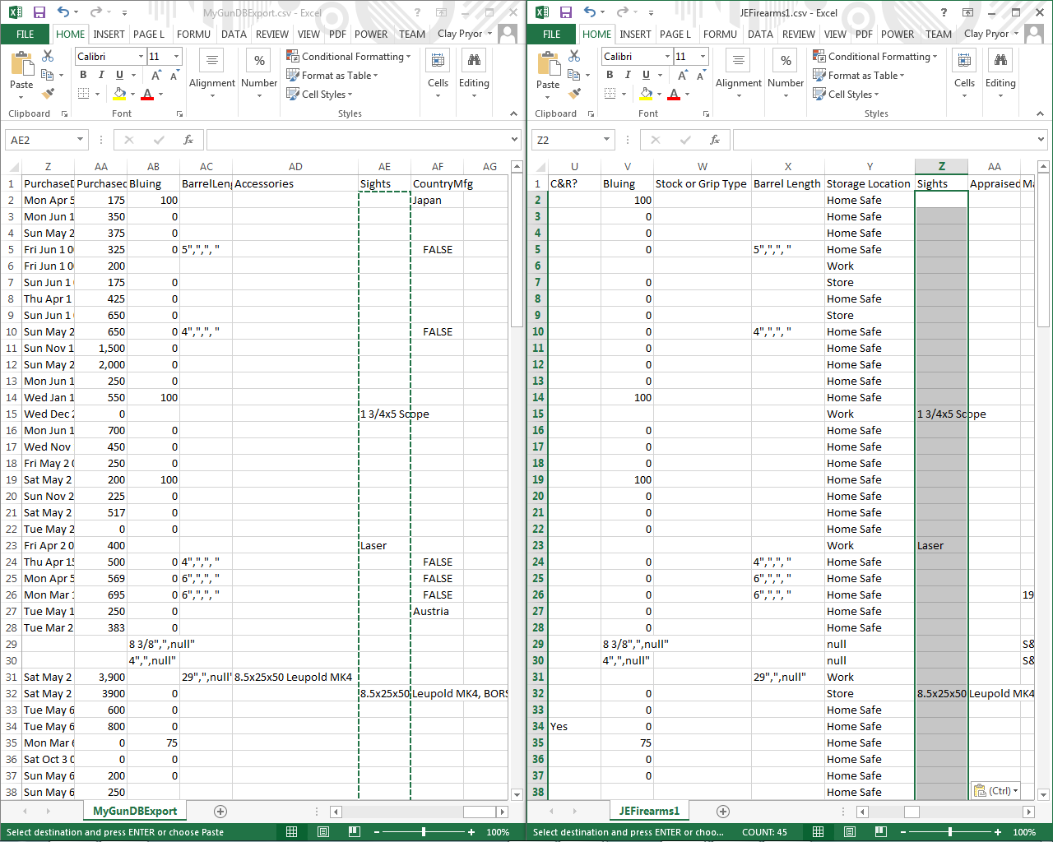Toggle Italic in the MyGunDBExport window
The height and width of the screenshot is (842, 1053).
(x=101, y=75)
